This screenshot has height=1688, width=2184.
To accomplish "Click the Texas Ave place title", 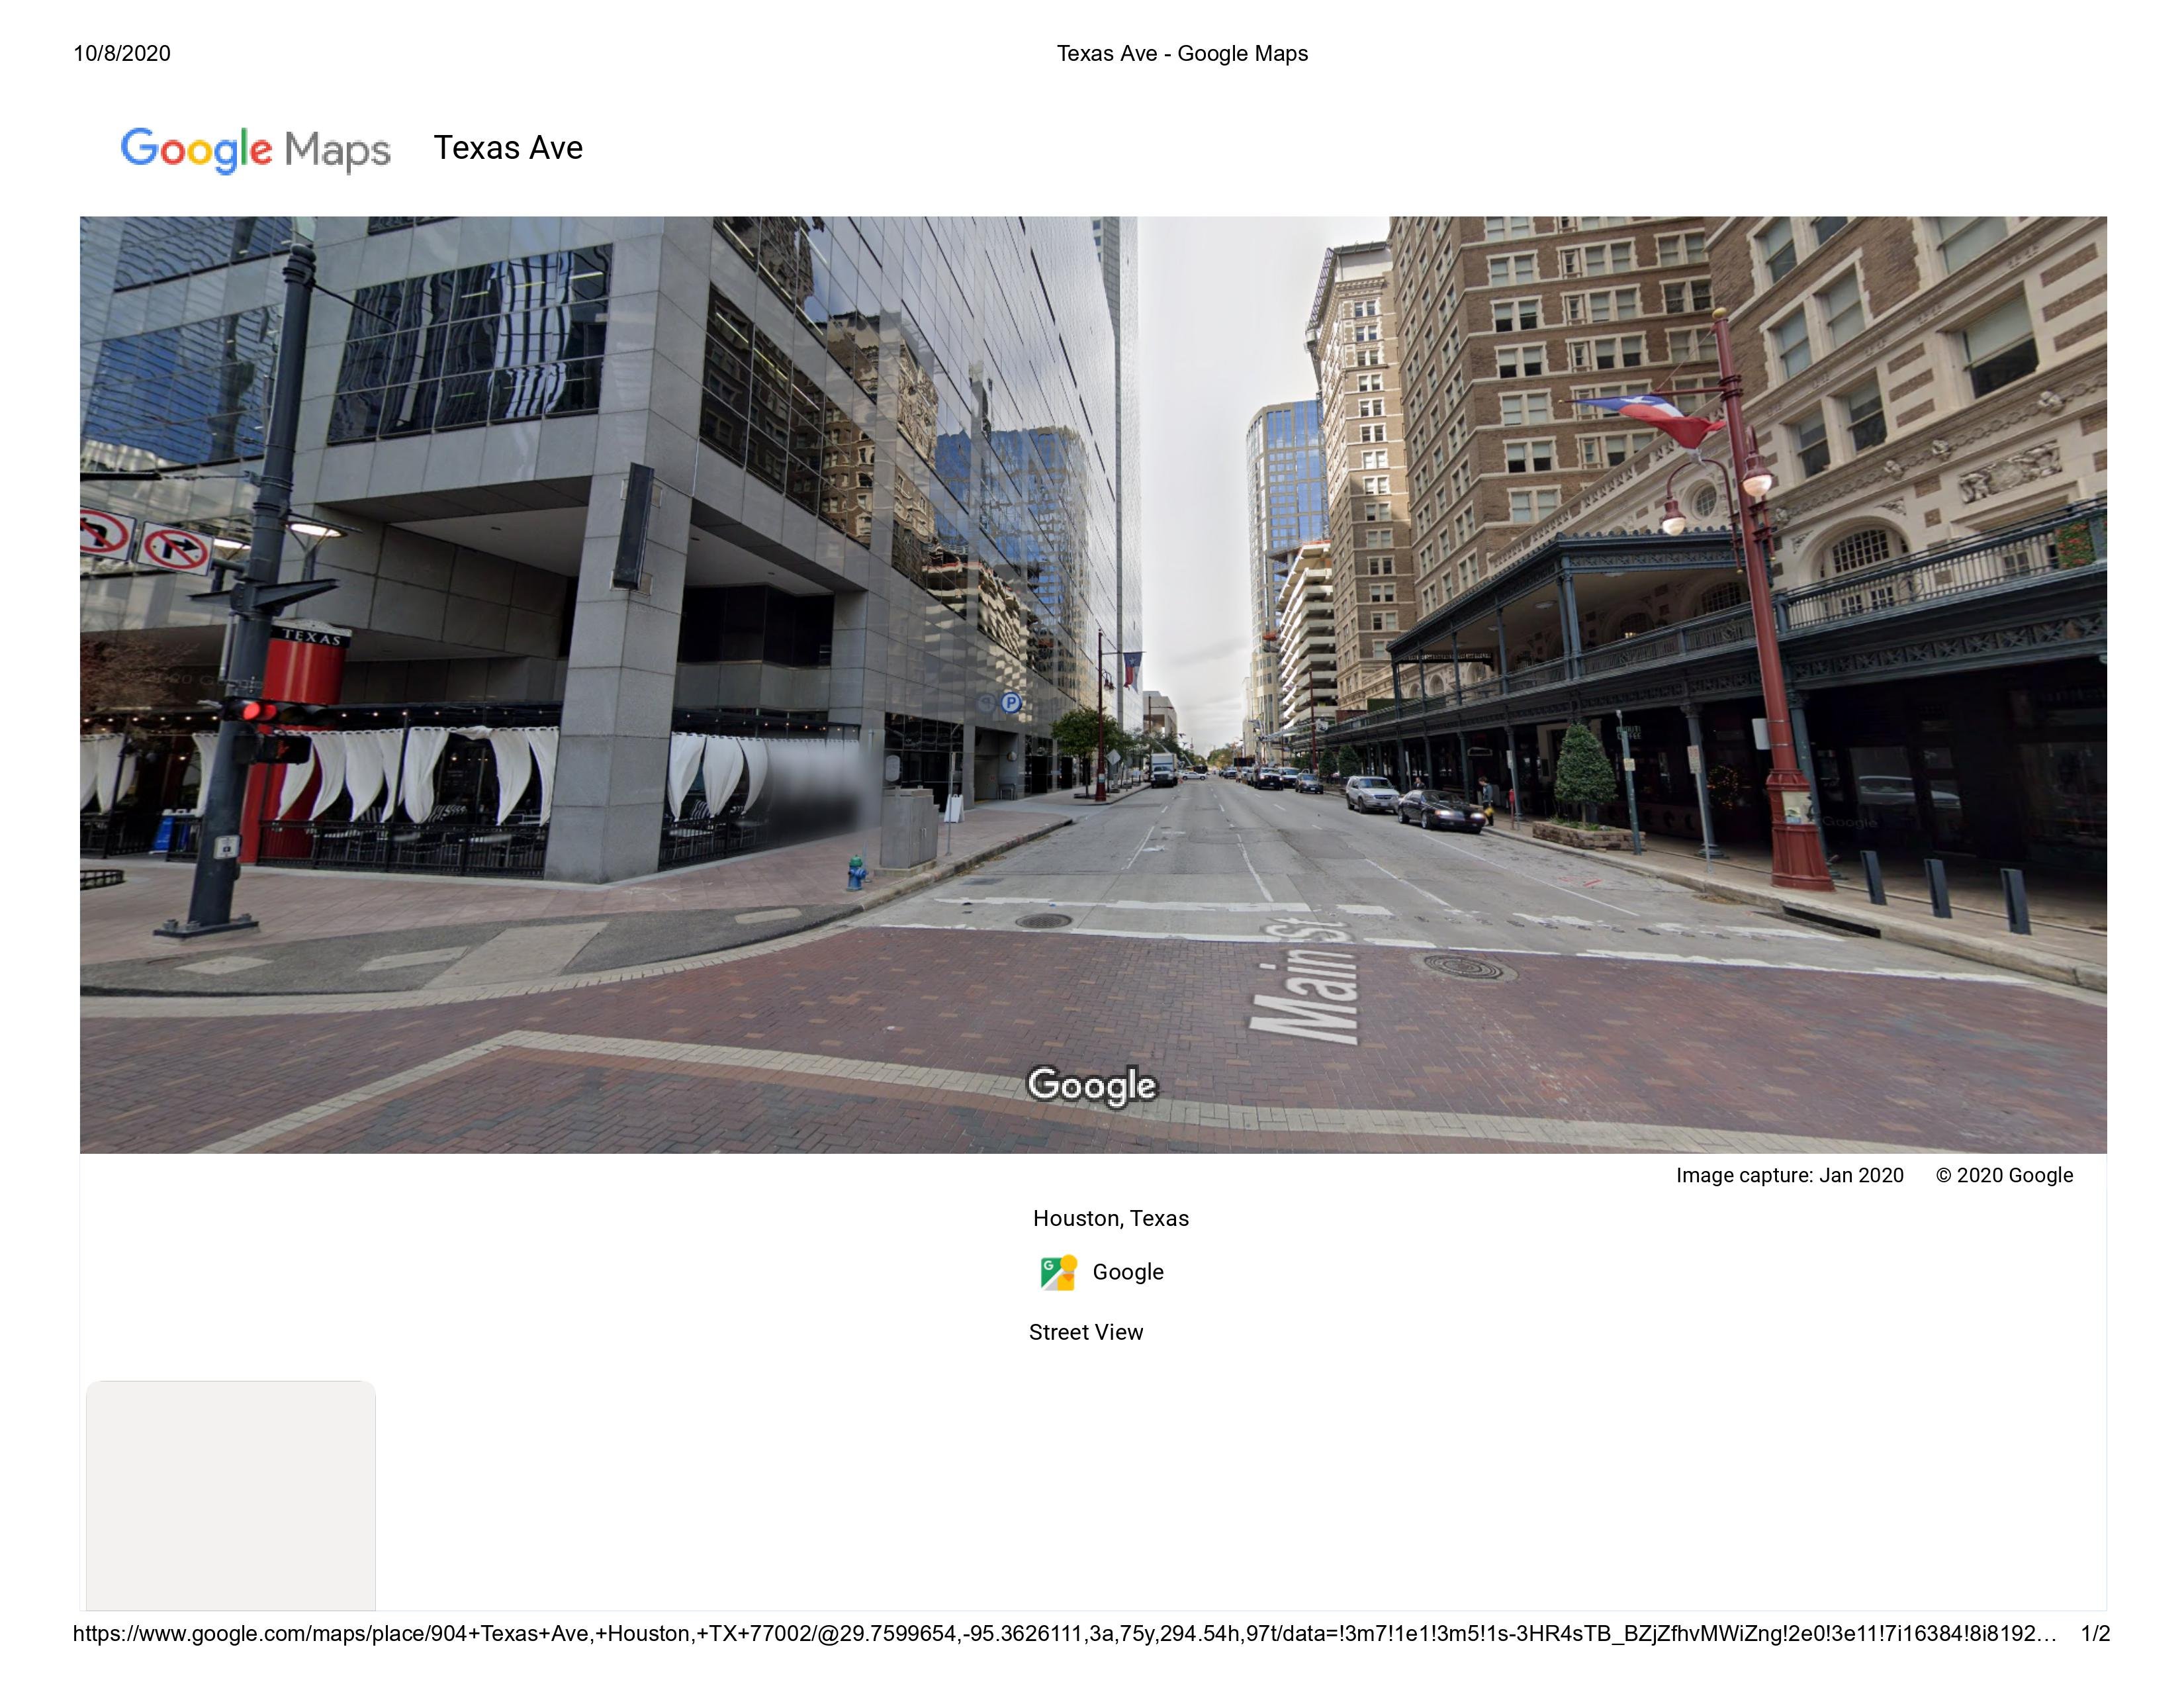I will click(x=508, y=148).
